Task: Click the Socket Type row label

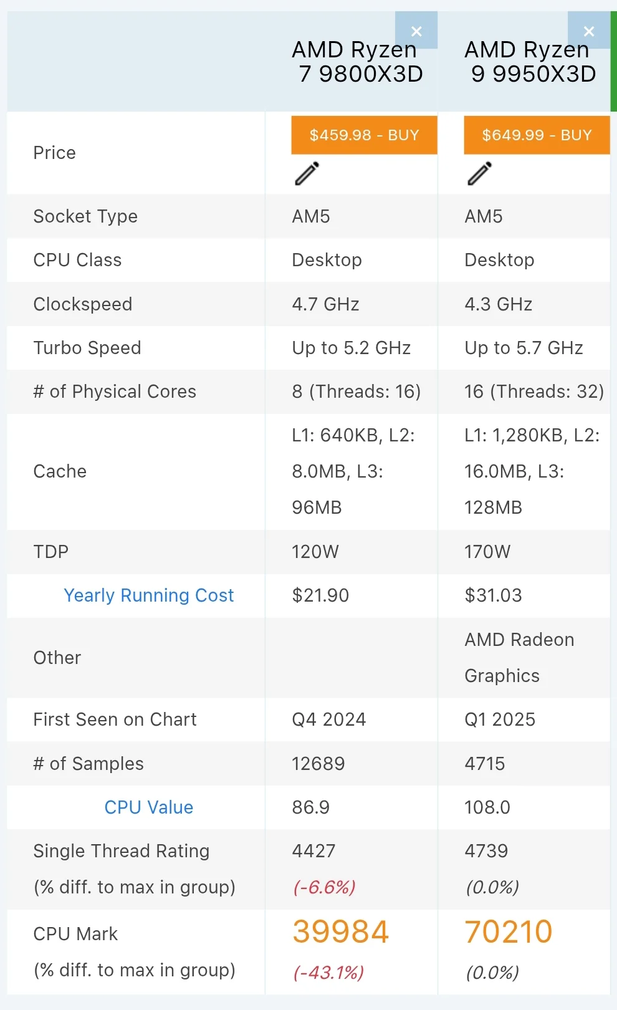Action: point(85,216)
